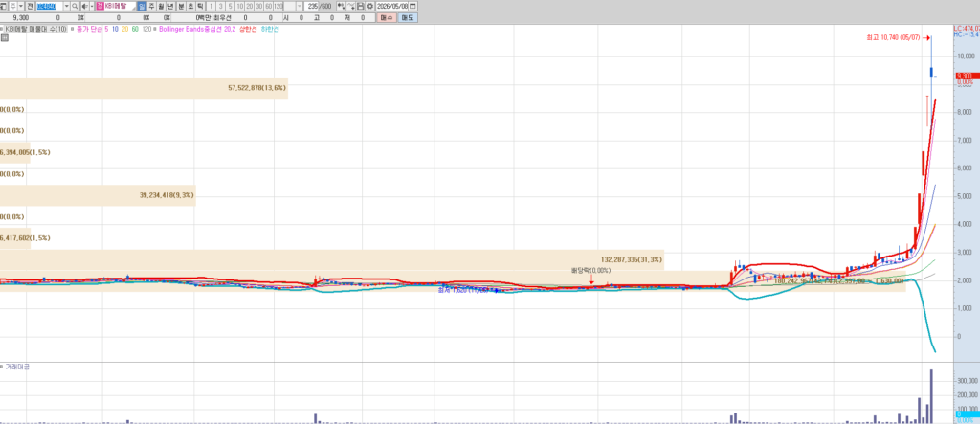Click the stock code input field
Image resolution: width=980 pixels, height=424 pixels.
[x=50, y=6]
